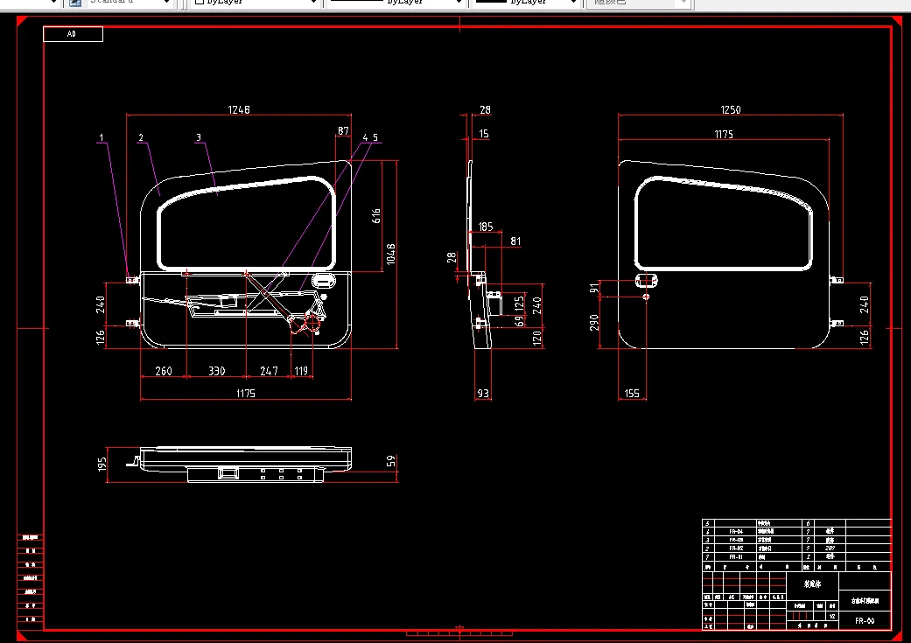Viewport: 911px width, 643px height.
Task: Select the 81 dimension text
Action: (516, 241)
